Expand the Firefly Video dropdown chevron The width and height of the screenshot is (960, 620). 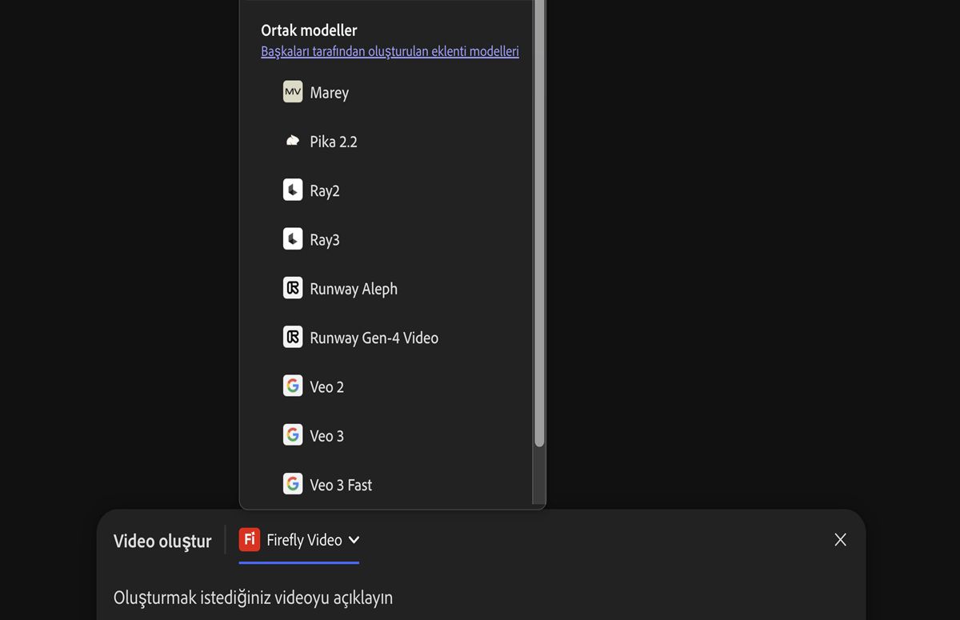pos(354,540)
